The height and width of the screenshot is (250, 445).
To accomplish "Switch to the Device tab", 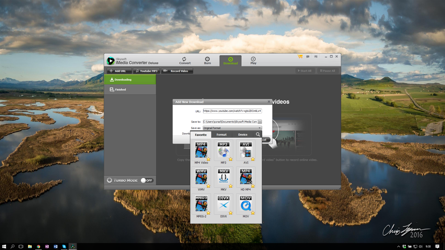I will [243, 135].
